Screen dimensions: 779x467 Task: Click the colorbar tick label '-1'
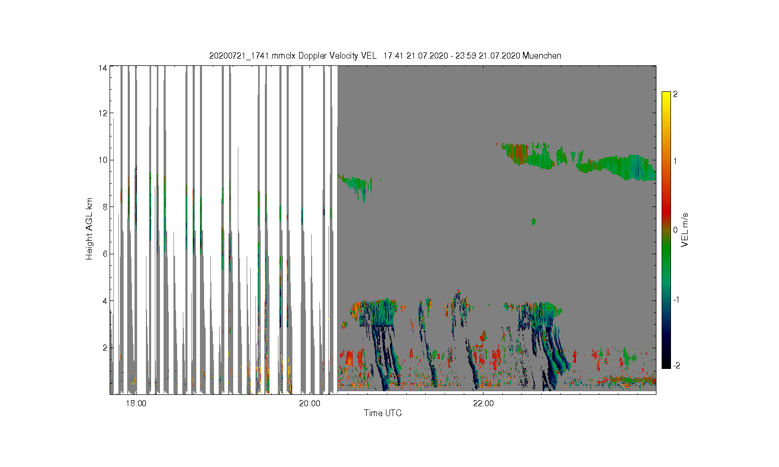click(676, 299)
